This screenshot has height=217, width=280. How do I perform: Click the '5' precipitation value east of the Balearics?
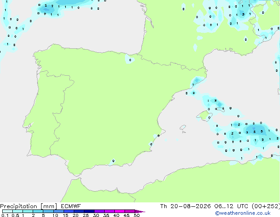(x=254, y=132)
